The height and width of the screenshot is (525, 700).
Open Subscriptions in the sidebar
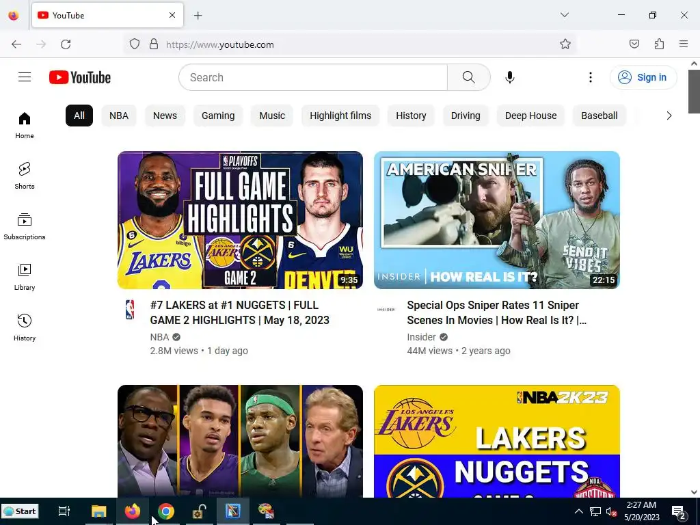click(25, 227)
